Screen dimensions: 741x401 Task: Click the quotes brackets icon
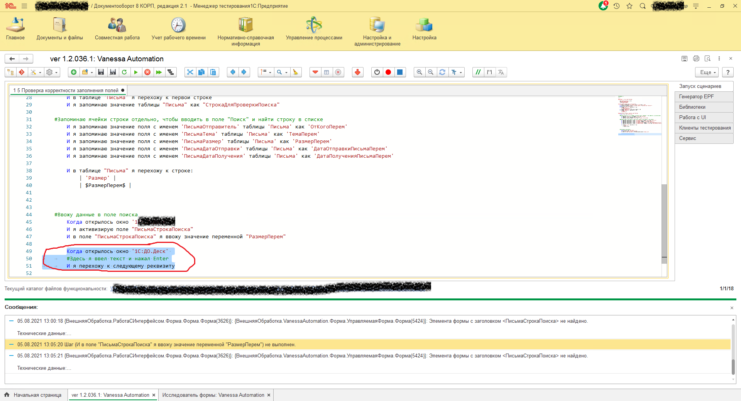(489, 72)
